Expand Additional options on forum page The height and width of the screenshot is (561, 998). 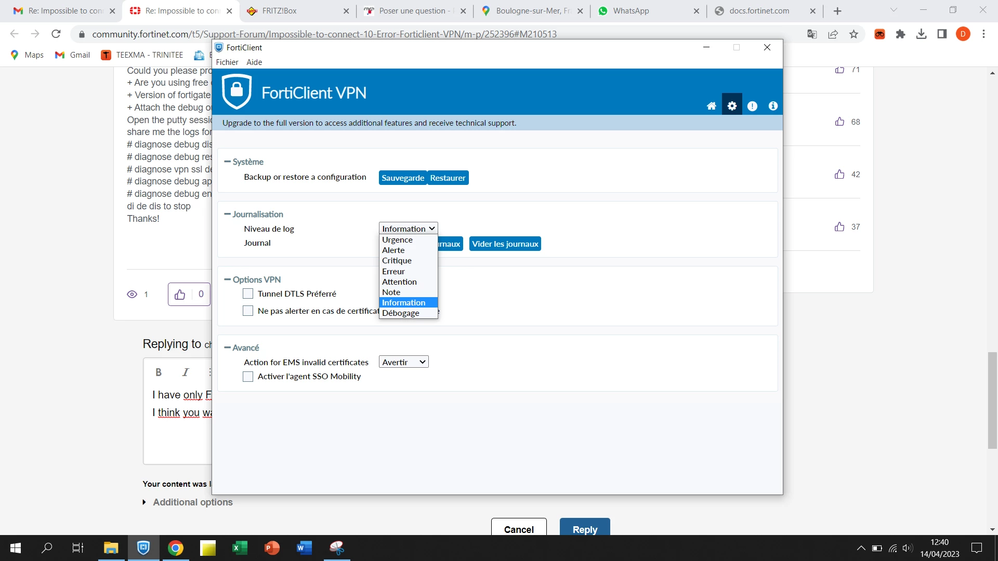click(x=188, y=502)
